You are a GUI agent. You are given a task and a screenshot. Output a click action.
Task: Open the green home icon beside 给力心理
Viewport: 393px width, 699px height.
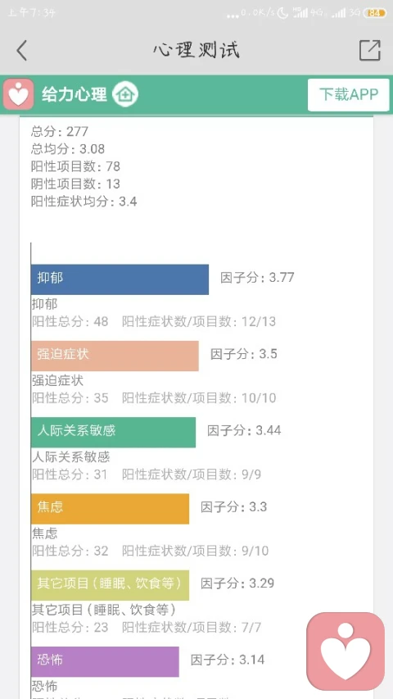point(125,94)
